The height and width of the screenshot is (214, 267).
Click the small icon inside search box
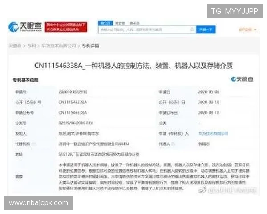click(192, 29)
